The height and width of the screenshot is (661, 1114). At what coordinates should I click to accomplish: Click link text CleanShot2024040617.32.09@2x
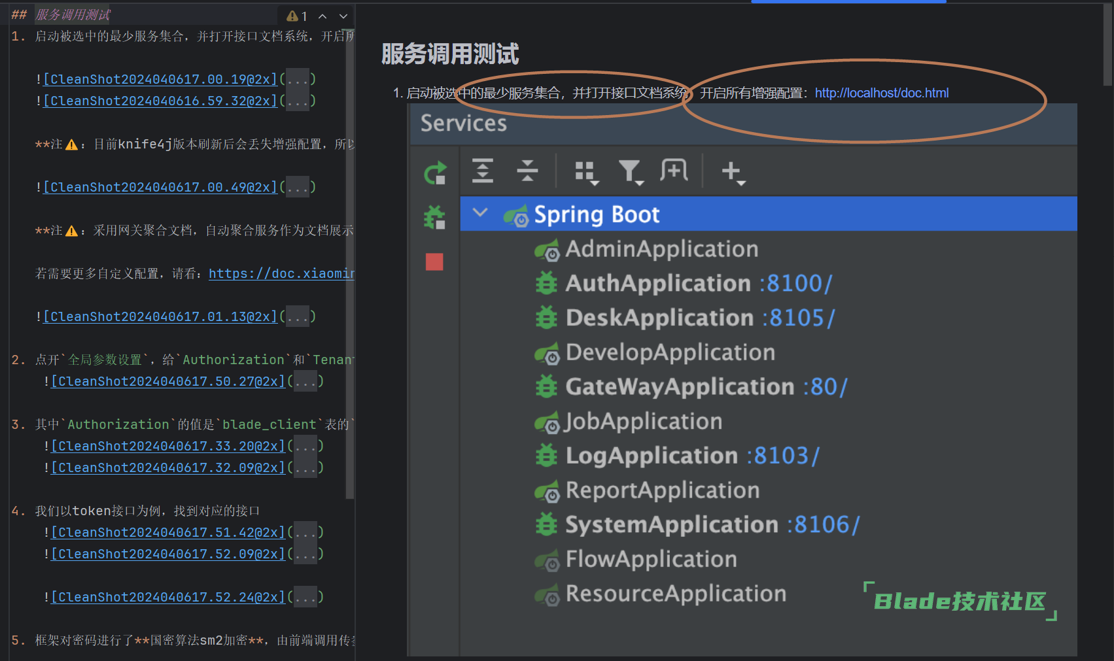tap(168, 467)
